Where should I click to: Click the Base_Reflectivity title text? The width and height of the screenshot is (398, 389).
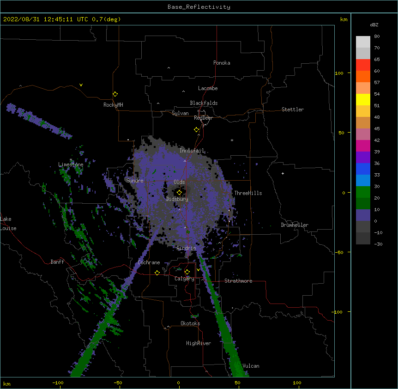(x=199, y=7)
